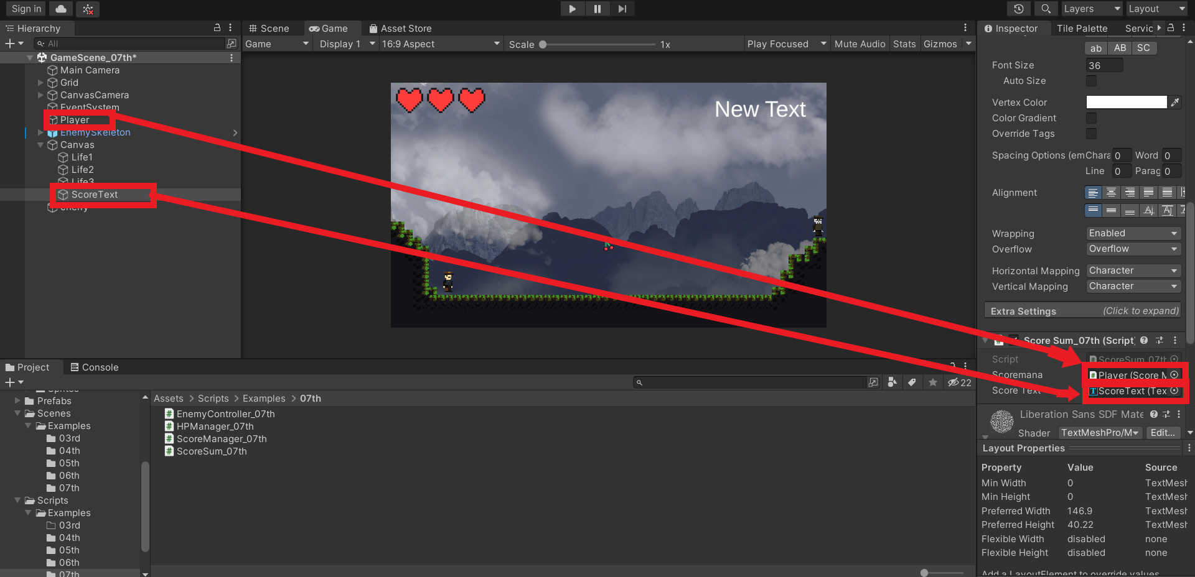Screen dimensions: 1195x577
Task: Open the 16:9 Aspect dropdown
Action: pyautogui.click(x=441, y=44)
